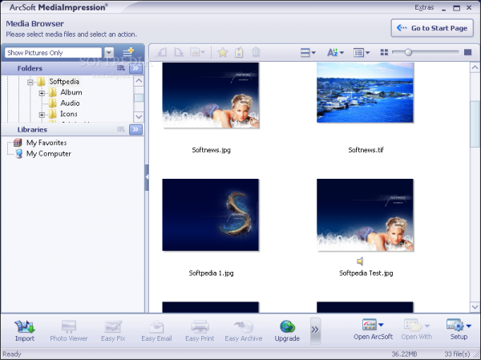Click the Open ArcSoft icon
This screenshot has height=360, width=481.
372,327
